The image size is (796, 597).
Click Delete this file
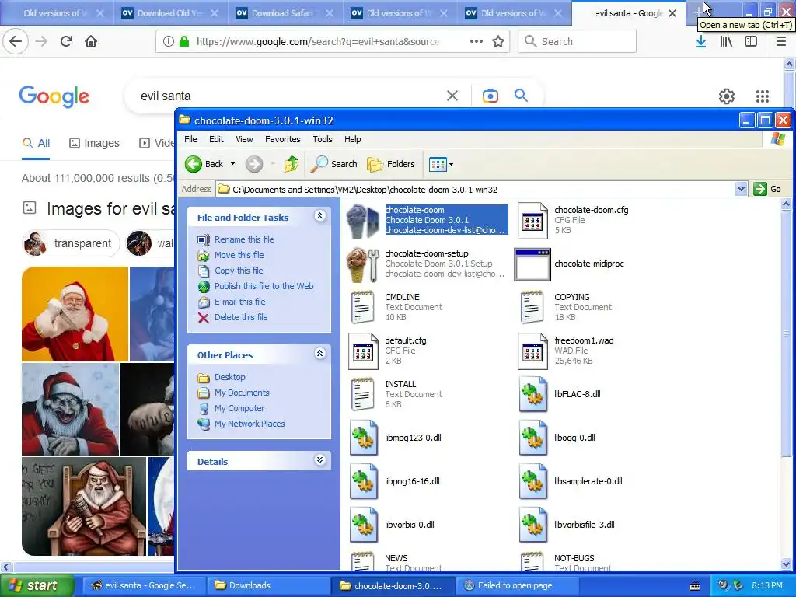pyautogui.click(x=241, y=317)
